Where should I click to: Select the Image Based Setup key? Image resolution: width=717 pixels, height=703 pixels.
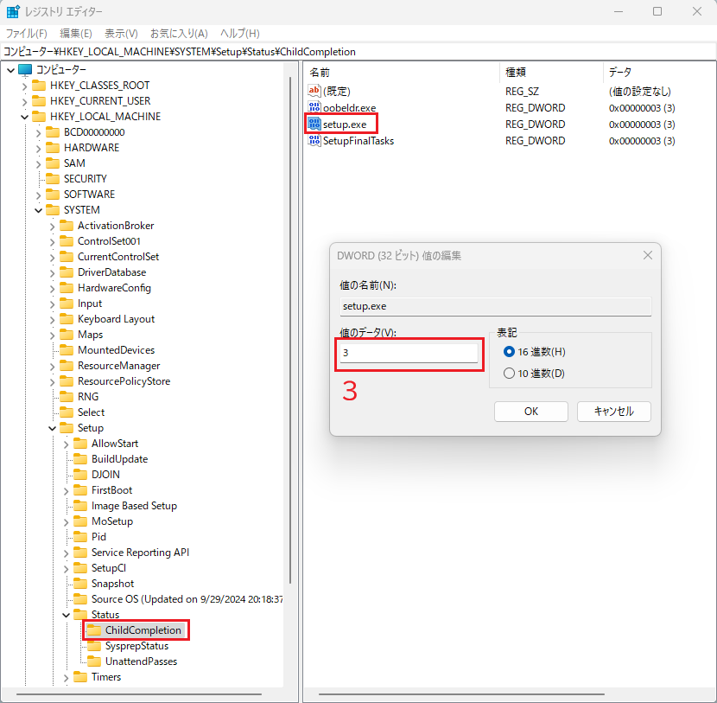134,506
